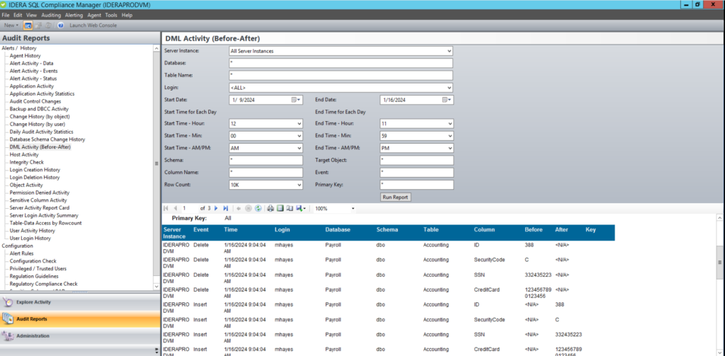Click in the Event filter field

[416, 173]
